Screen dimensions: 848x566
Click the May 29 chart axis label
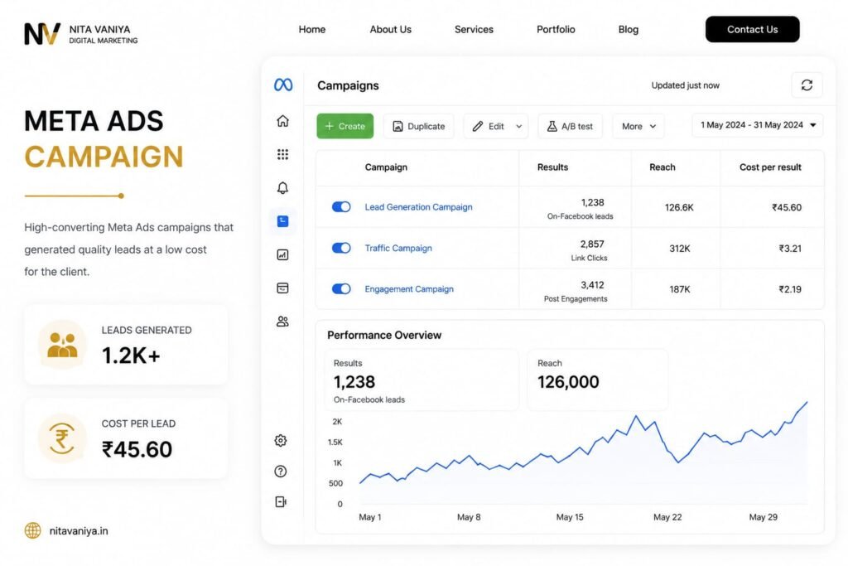pos(763,517)
